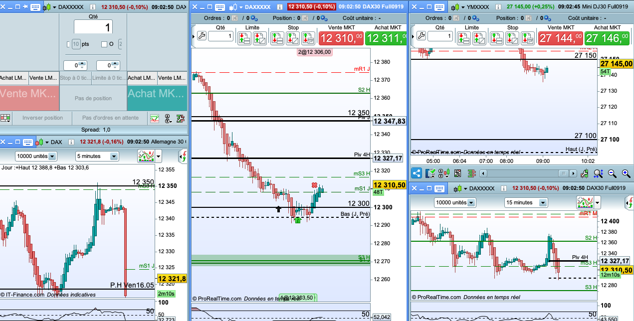Click the 2@12 306,00 order label
Screen dimensions: 634x321
[x=315, y=52]
